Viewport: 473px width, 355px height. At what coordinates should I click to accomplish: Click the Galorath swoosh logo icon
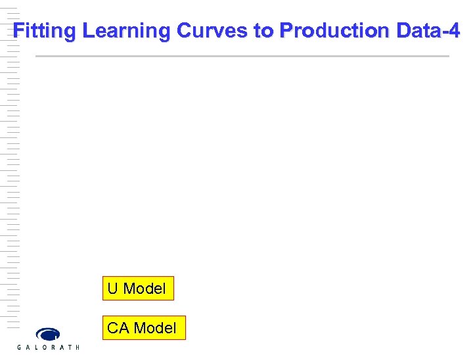48,335
